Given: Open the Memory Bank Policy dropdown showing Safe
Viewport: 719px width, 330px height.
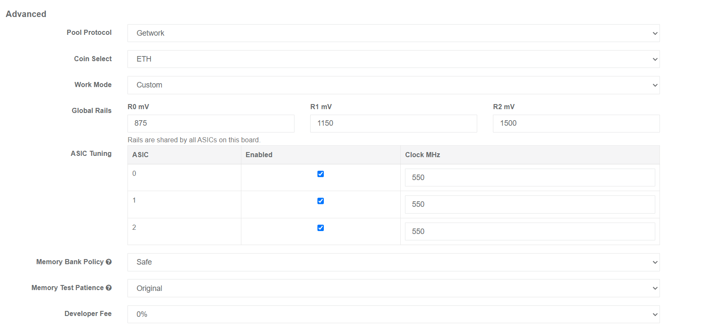Looking at the screenshot, I should click(393, 262).
